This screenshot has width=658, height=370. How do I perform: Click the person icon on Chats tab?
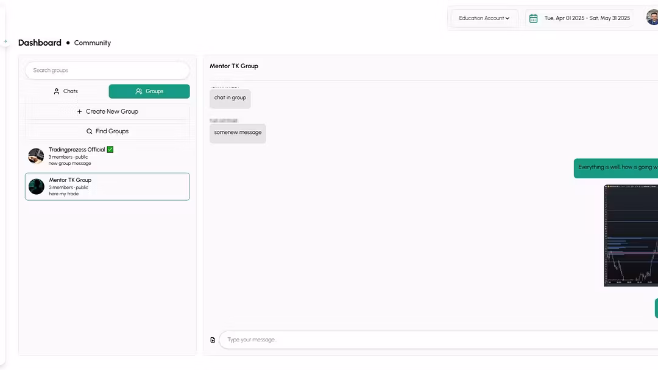coord(56,91)
